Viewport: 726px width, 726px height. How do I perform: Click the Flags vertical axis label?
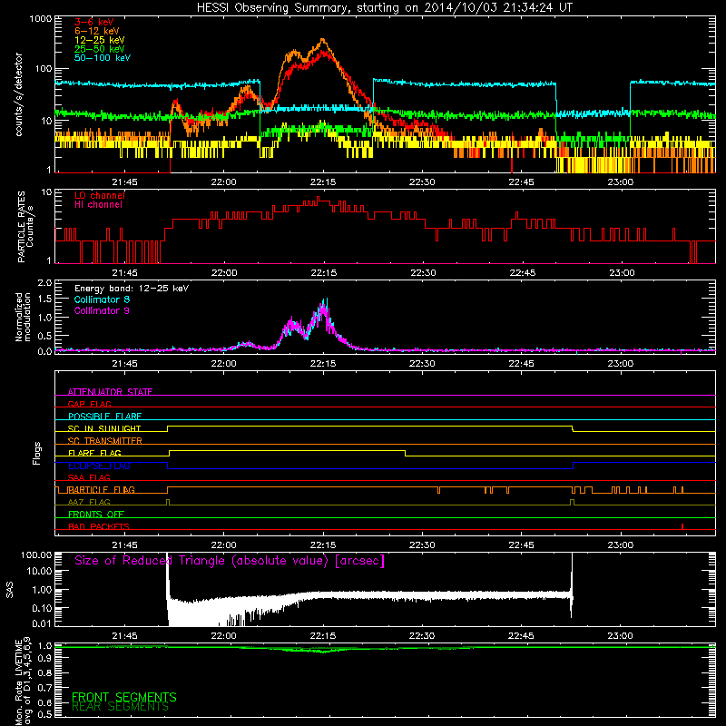pyautogui.click(x=37, y=453)
